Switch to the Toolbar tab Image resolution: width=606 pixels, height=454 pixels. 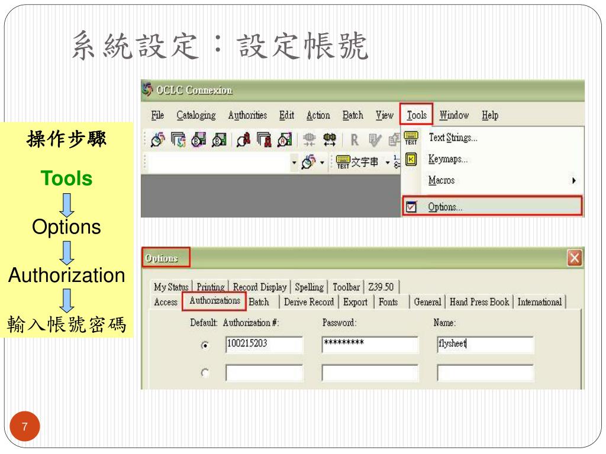[x=346, y=287]
